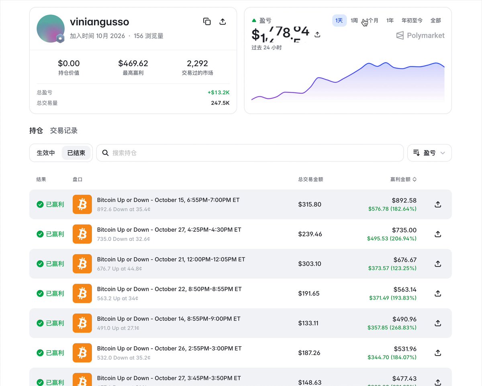
Task: Click the 结果 column header
Action: 41,180
